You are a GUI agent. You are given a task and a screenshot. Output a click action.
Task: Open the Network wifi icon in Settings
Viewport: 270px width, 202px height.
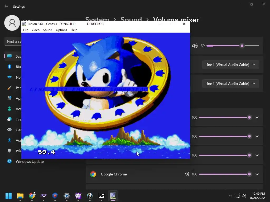tap(9, 77)
